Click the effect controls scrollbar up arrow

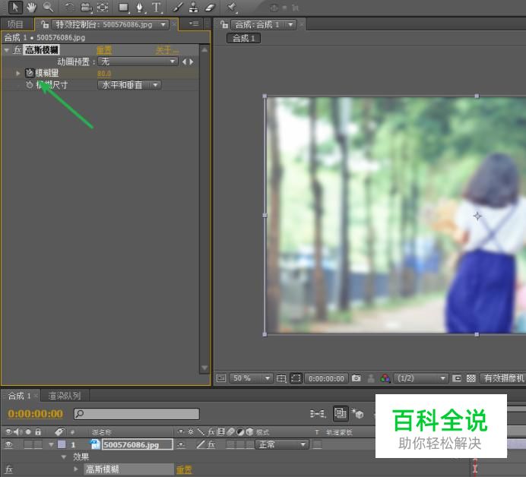tap(204, 49)
